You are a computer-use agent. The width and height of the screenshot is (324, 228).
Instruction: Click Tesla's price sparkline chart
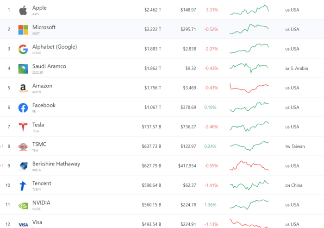click(249, 127)
